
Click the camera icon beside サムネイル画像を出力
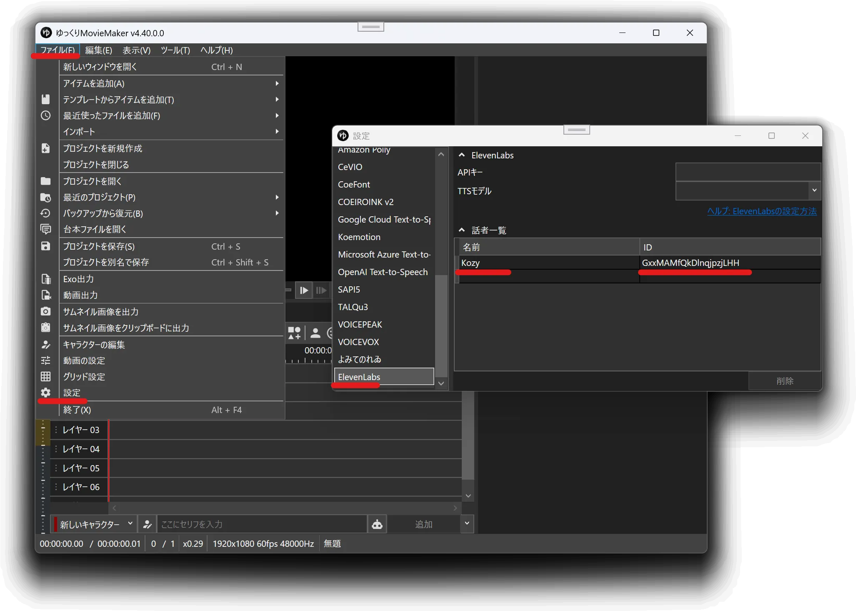[x=45, y=311]
